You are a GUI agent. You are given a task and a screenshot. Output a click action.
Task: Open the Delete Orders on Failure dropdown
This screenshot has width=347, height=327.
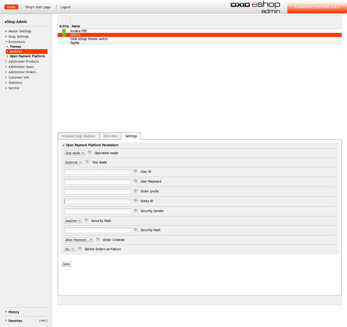[70, 249]
